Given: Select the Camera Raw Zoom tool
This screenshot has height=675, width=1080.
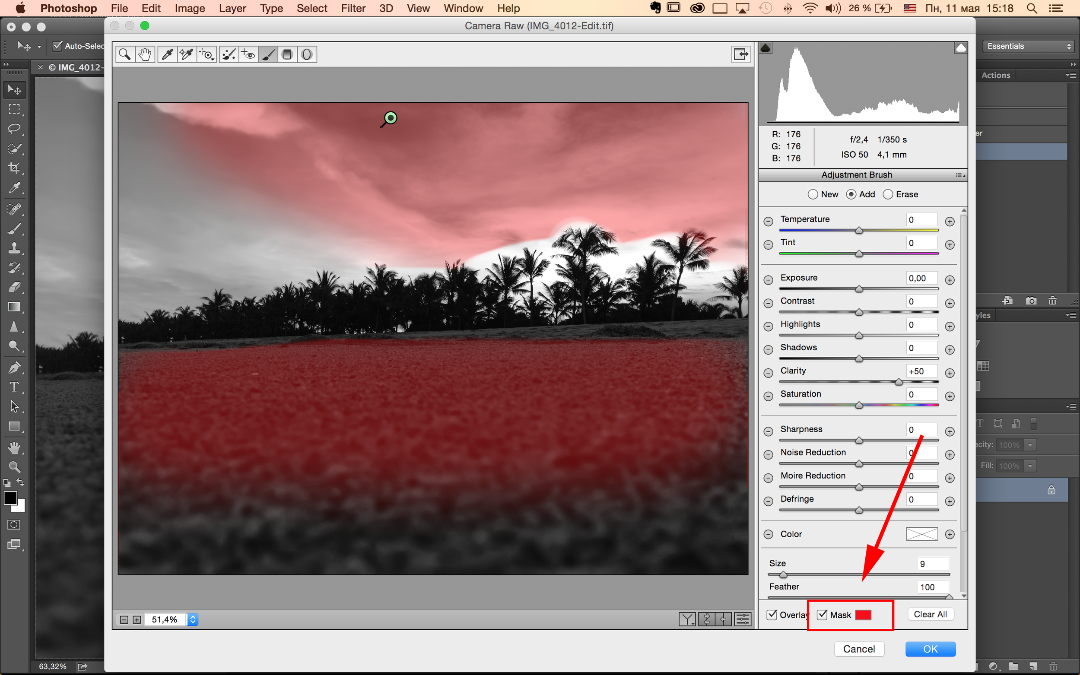Looking at the screenshot, I should [x=124, y=54].
